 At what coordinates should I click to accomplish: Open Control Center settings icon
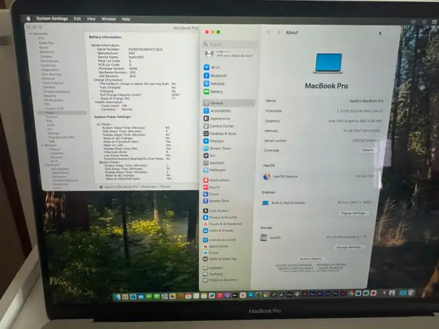(x=206, y=126)
